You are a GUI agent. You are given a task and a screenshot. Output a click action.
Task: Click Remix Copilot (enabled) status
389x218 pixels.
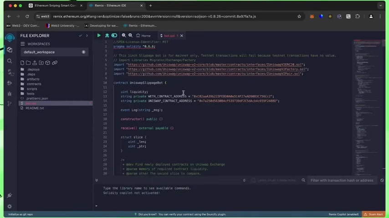point(343,214)
